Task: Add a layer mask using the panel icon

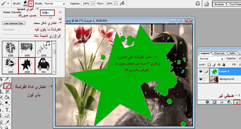Action: 214,102
